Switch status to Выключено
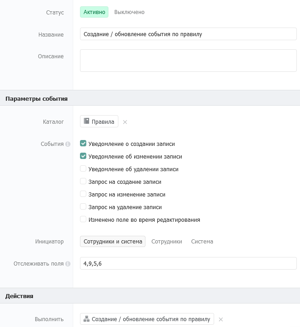 129,12
